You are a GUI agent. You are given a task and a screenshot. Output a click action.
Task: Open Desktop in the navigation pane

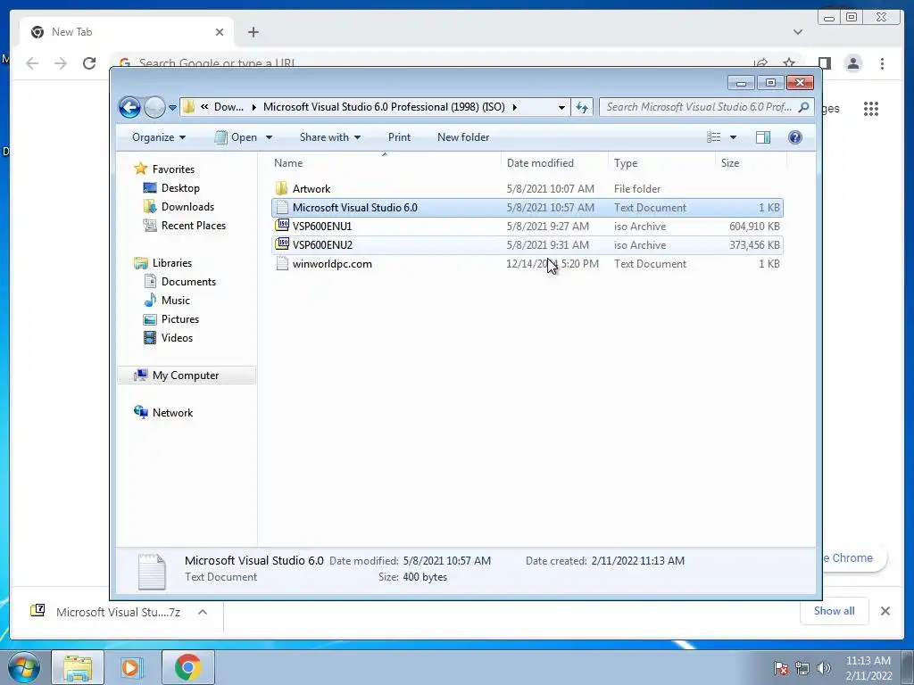(x=180, y=188)
